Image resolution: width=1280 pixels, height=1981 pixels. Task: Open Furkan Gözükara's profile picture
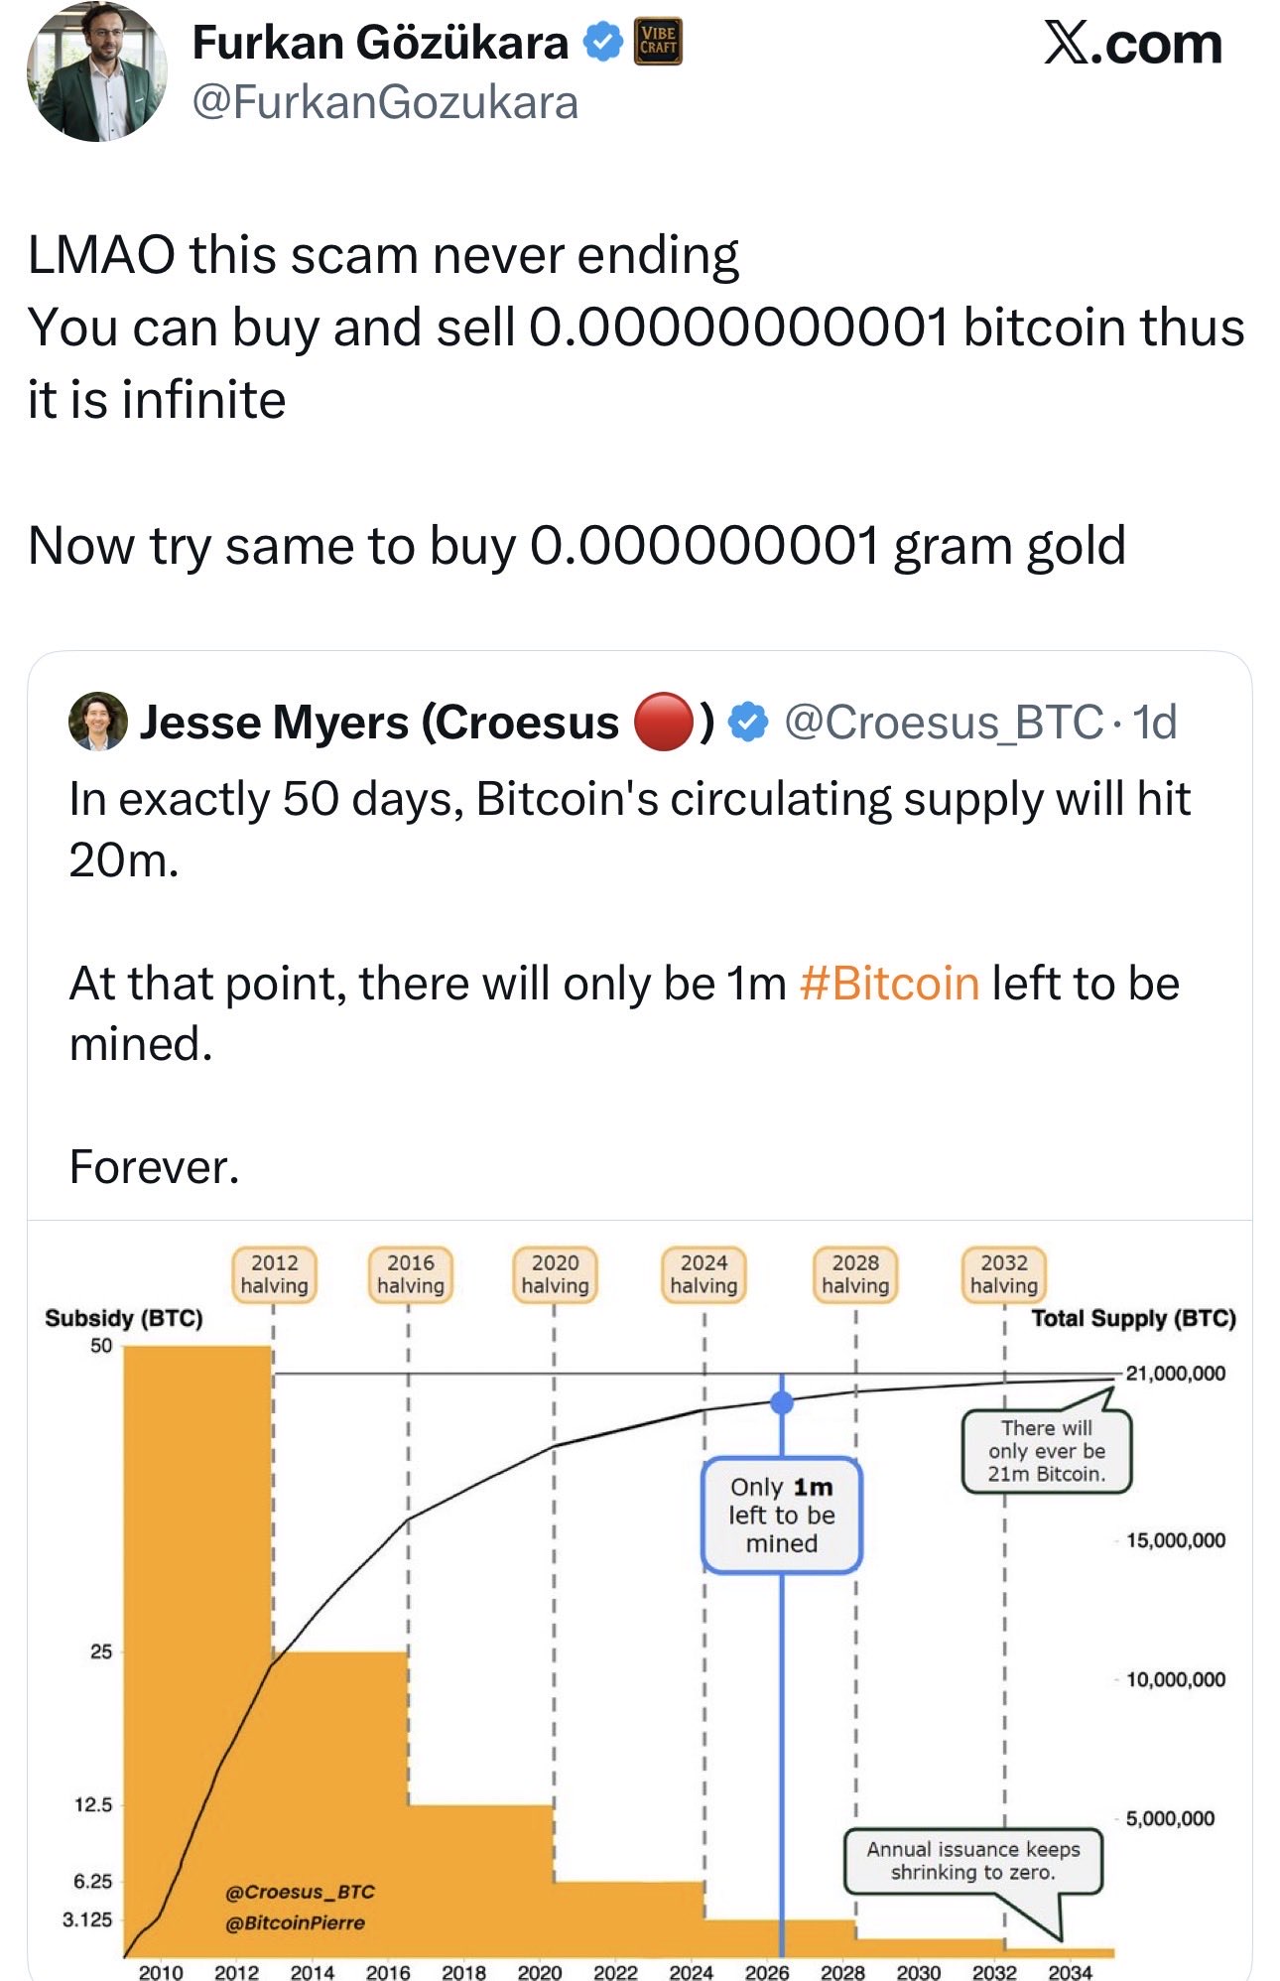96,72
